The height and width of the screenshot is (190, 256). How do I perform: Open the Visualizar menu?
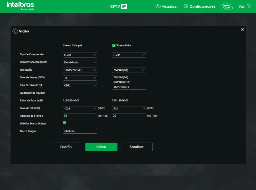coord(166,6)
